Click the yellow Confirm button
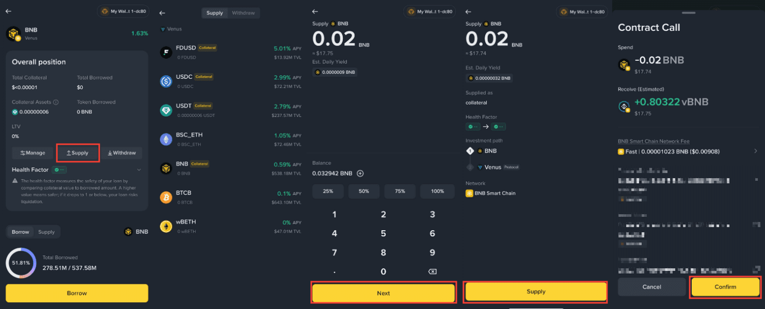The image size is (765, 309). tap(725, 287)
